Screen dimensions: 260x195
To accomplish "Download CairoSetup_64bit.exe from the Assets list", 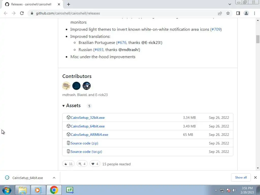I will [88, 126].
